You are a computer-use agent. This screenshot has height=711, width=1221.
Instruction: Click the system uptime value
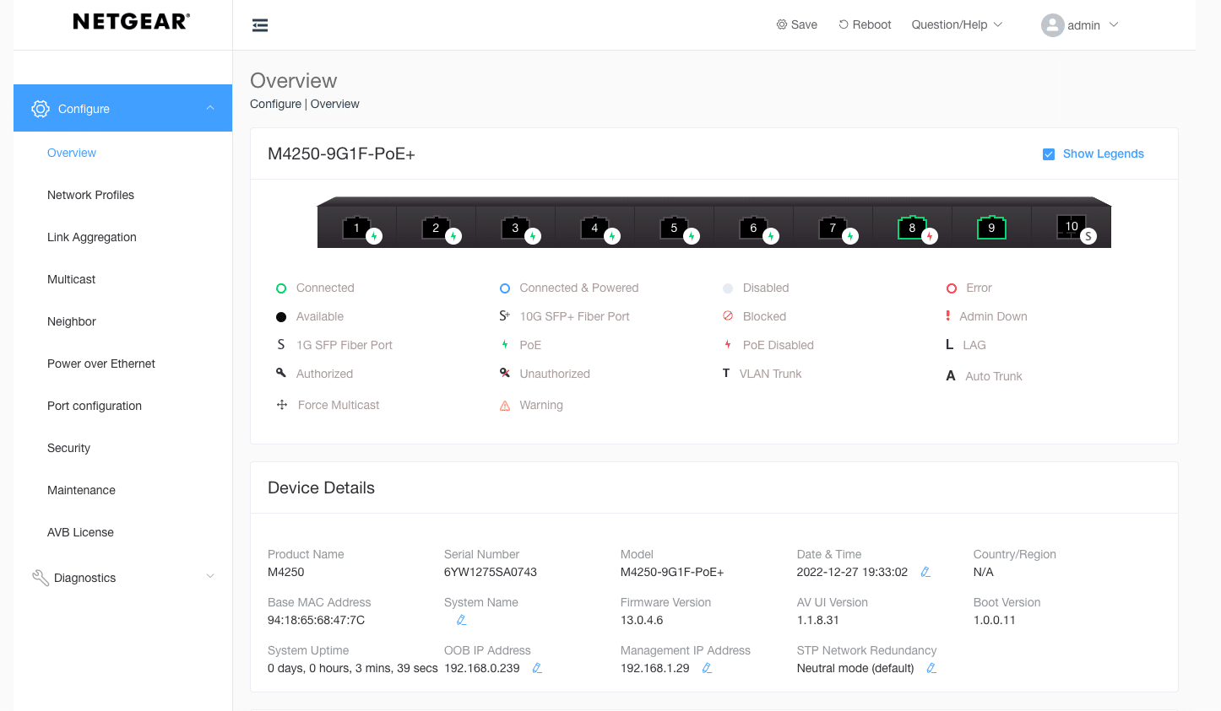click(x=352, y=668)
